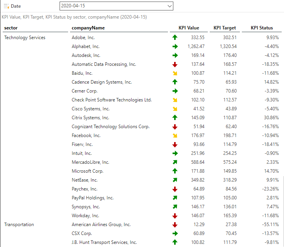
Task: Select the PayPal Holdings, Inc. name
Action: (92, 198)
